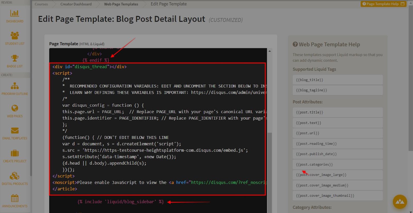Screen dimensions: 413x213
Task: Open the Announcements calendar icon
Action: 15,198
